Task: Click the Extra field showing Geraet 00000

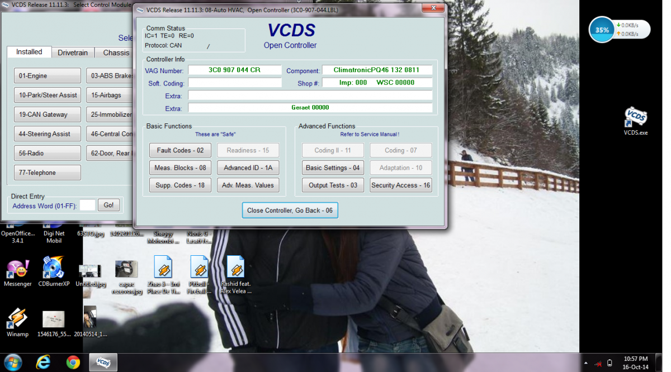Action: (310, 107)
